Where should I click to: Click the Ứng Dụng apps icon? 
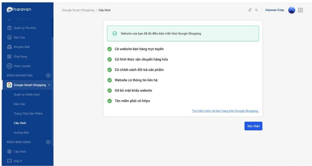9,56
